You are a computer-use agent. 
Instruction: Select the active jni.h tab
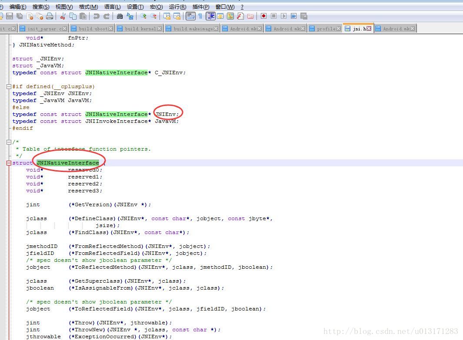[x=358, y=29]
